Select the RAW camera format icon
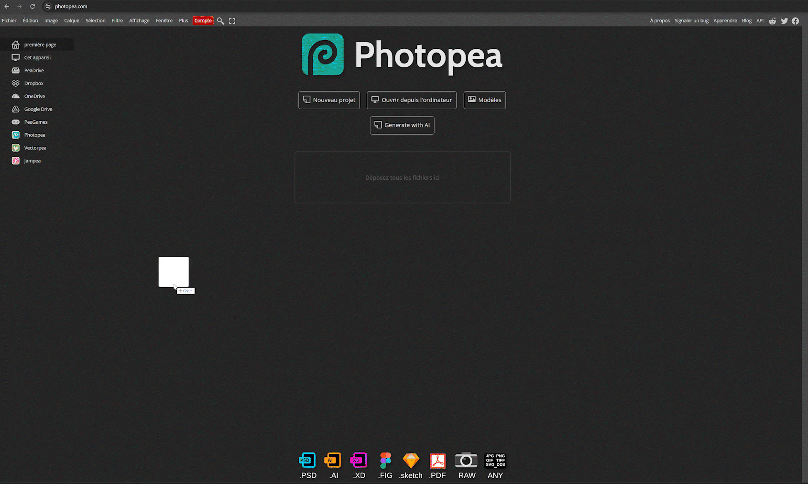Viewport: 808px width, 484px height. [466, 460]
